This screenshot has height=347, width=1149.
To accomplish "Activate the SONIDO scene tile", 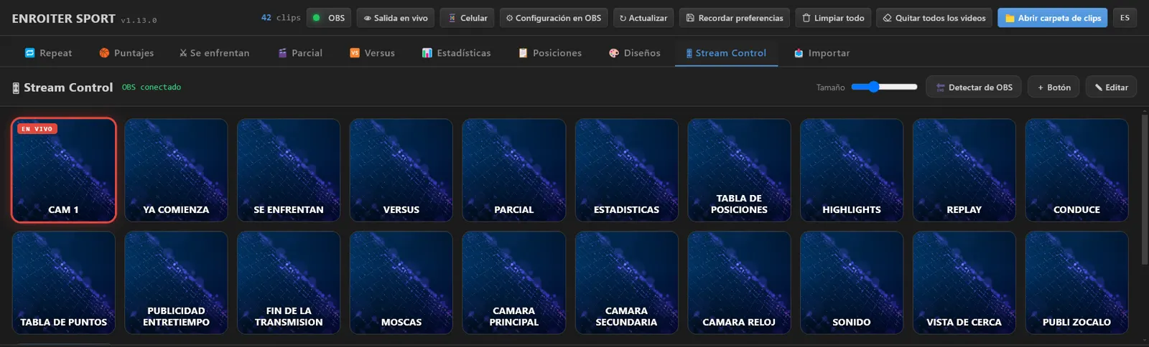I will coord(852,282).
